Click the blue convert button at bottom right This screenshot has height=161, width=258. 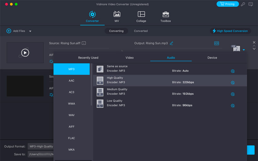pos(251,150)
